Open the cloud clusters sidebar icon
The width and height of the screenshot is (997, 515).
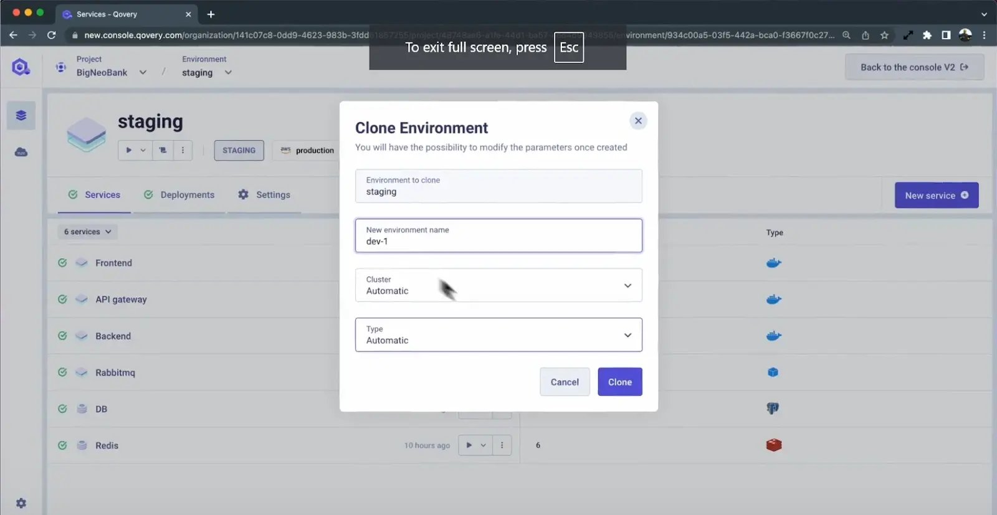pyautogui.click(x=21, y=152)
